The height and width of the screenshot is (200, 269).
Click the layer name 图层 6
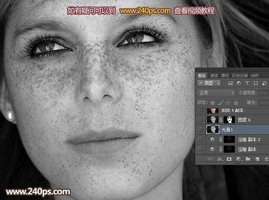tap(244, 120)
